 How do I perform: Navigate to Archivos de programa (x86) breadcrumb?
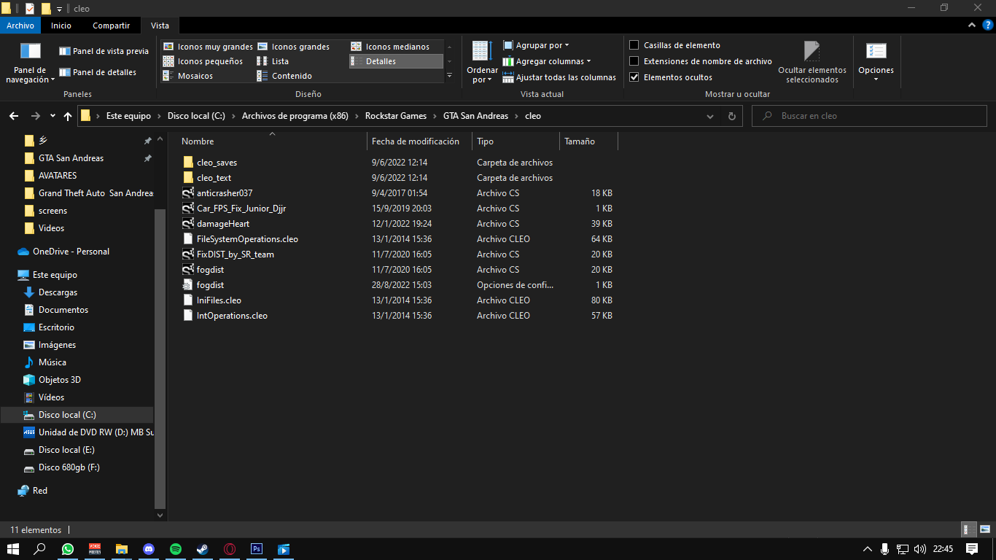click(x=295, y=116)
